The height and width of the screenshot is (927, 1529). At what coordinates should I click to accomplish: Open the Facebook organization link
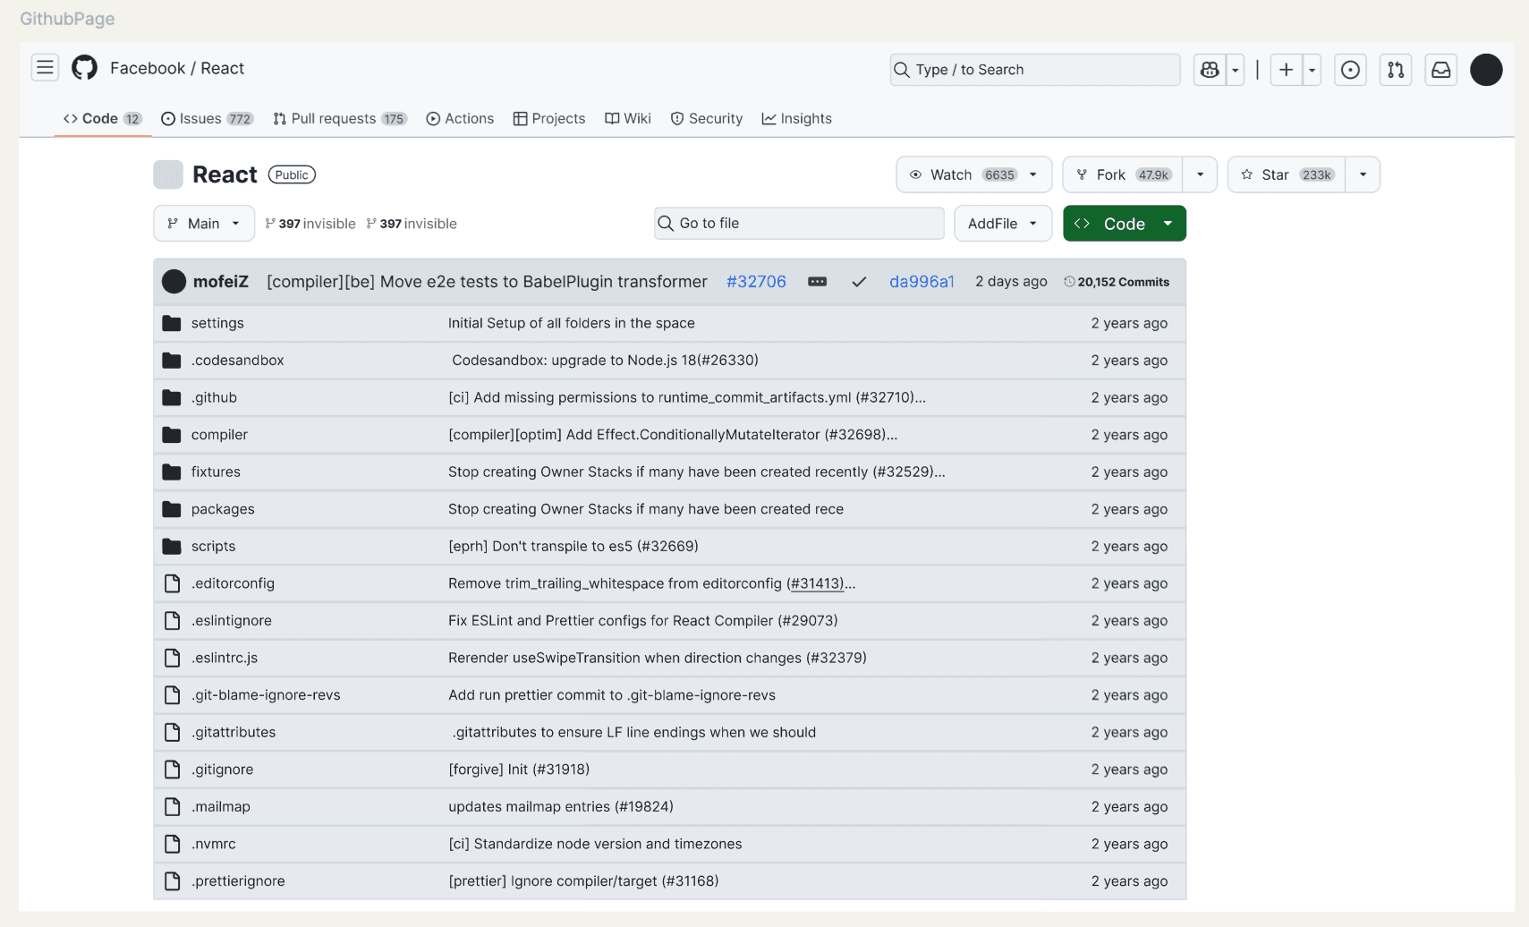tap(148, 68)
